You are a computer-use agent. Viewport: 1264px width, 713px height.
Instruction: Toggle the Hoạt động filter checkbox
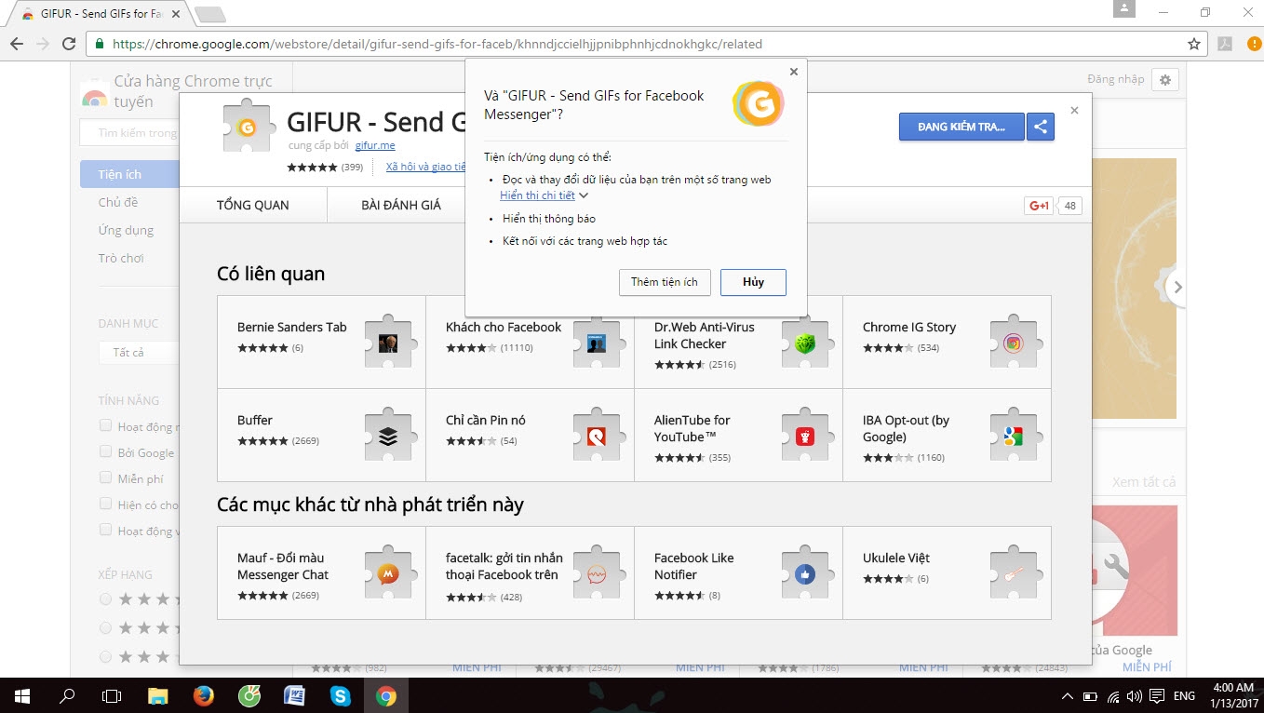[x=105, y=426]
